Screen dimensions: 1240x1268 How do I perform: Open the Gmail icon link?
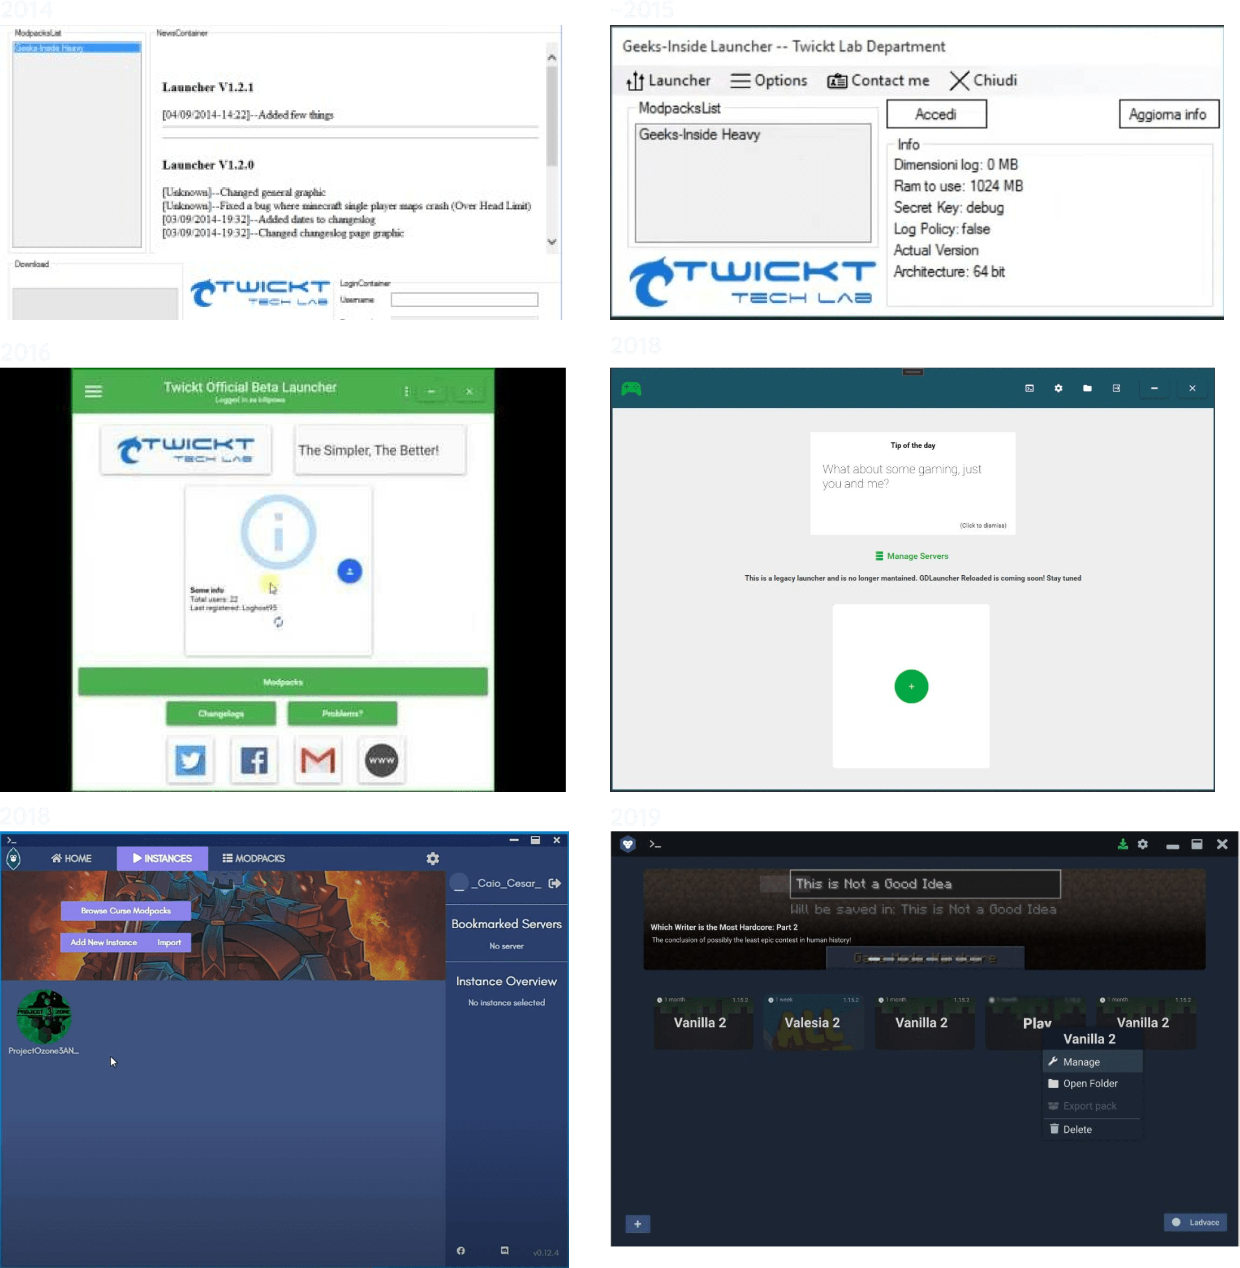tap(318, 760)
